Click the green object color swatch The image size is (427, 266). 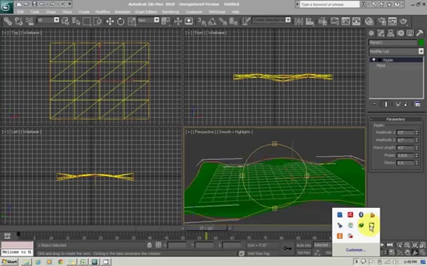[x=421, y=42]
